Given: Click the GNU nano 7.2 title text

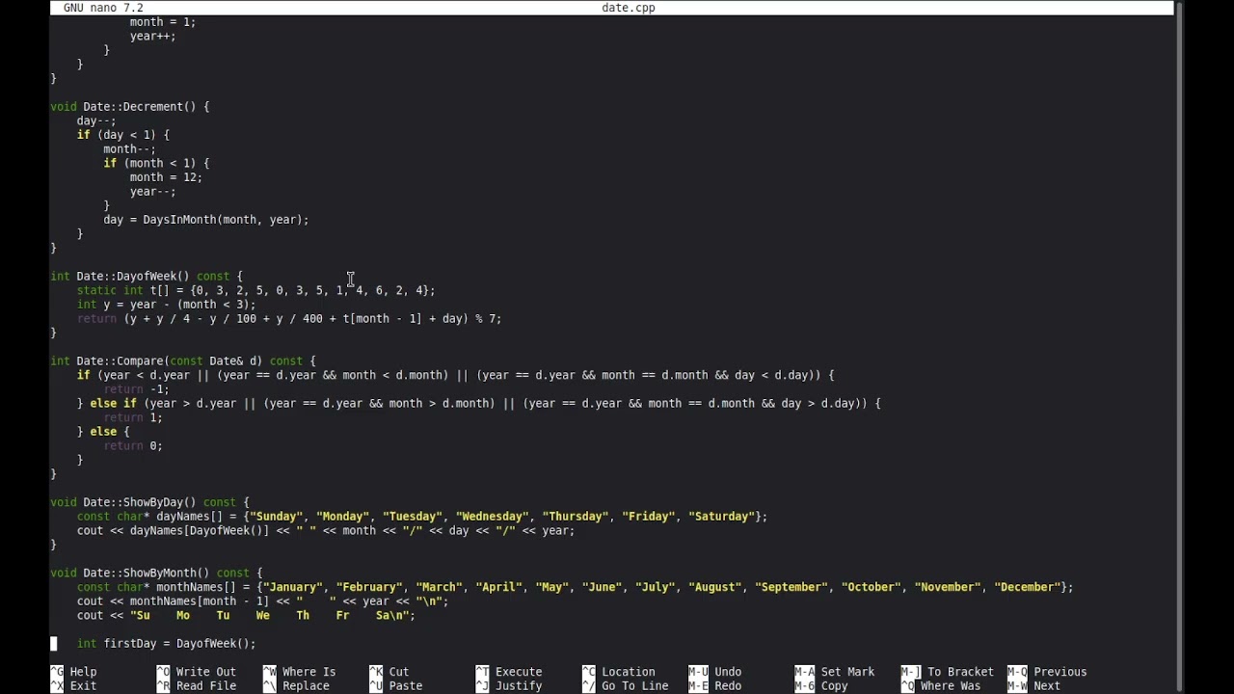Looking at the screenshot, I should 103,8.
